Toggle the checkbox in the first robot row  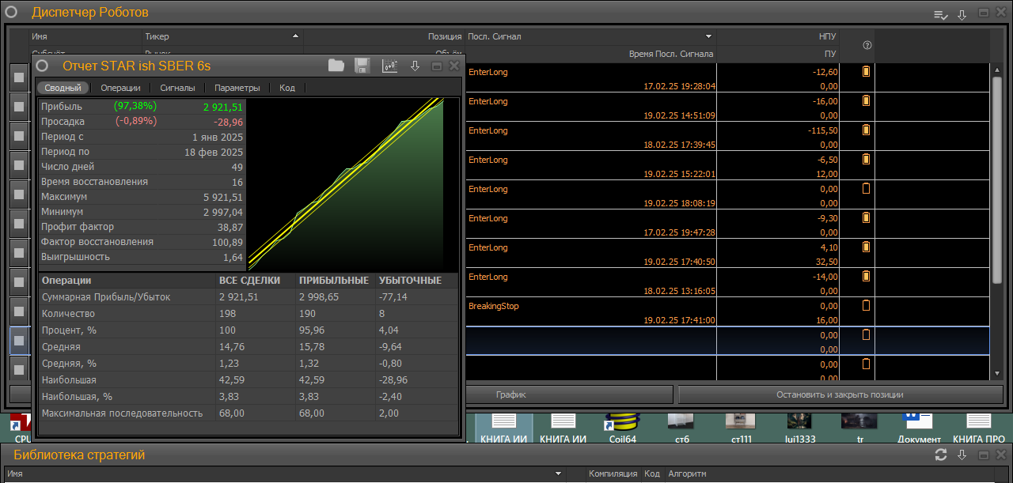pos(19,77)
